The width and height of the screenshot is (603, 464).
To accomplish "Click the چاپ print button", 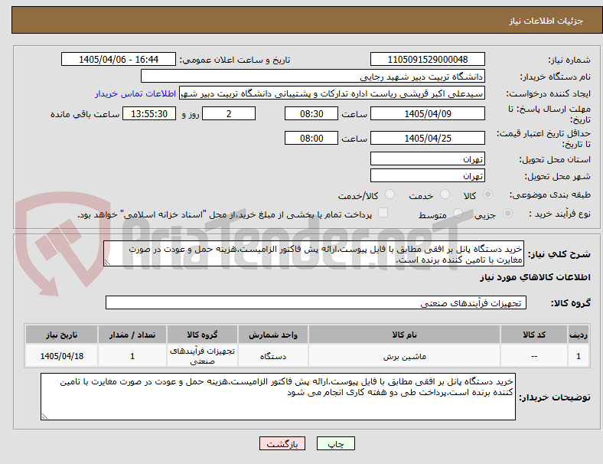I will pyautogui.click(x=336, y=443).
